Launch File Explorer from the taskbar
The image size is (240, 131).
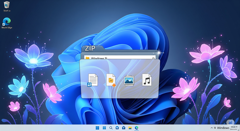pos(130,128)
